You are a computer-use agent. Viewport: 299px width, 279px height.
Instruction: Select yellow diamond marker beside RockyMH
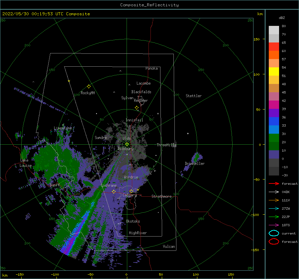click(89, 87)
